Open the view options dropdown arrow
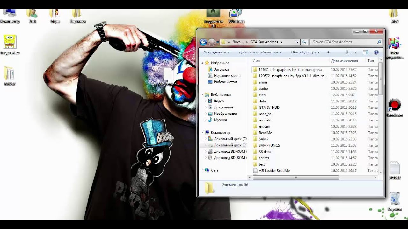This screenshot has height=229, width=408. point(355,52)
